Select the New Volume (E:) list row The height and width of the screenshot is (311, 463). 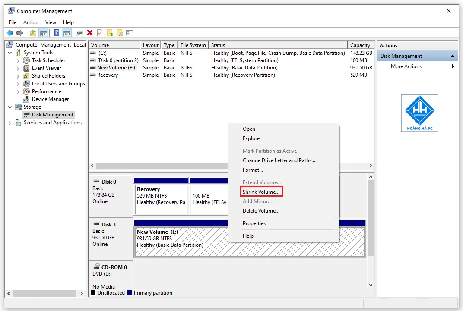pyautogui.click(x=231, y=68)
